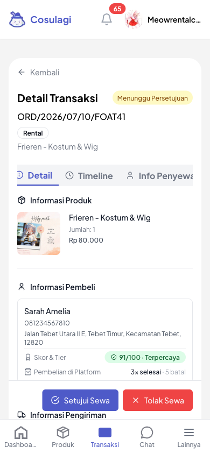Click the Cosulagi logo mascot icon
This screenshot has width=210, height=454.
pos(17,19)
